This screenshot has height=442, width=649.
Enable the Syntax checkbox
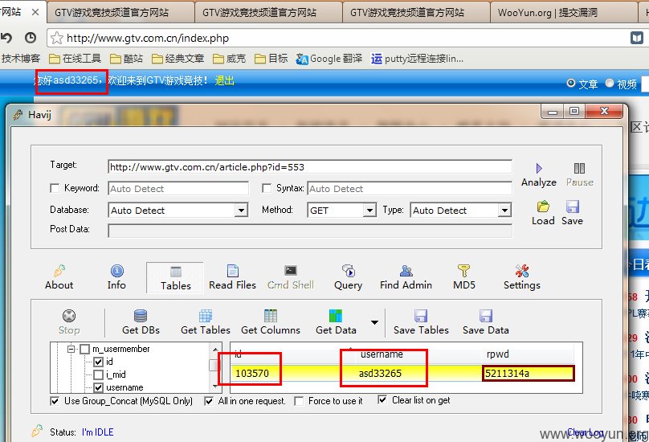(267, 189)
